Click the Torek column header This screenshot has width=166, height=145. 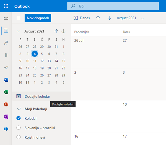click(126, 32)
